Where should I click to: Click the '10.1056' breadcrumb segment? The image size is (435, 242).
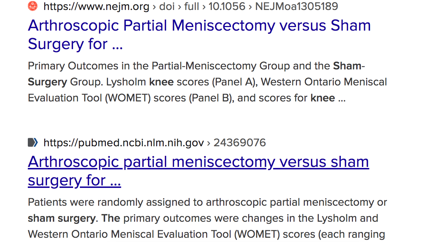click(227, 6)
